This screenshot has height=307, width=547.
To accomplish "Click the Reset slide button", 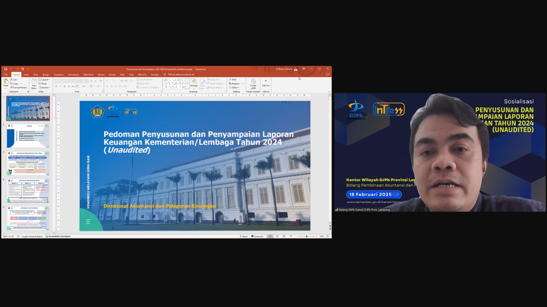I will click(x=43, y=84).
